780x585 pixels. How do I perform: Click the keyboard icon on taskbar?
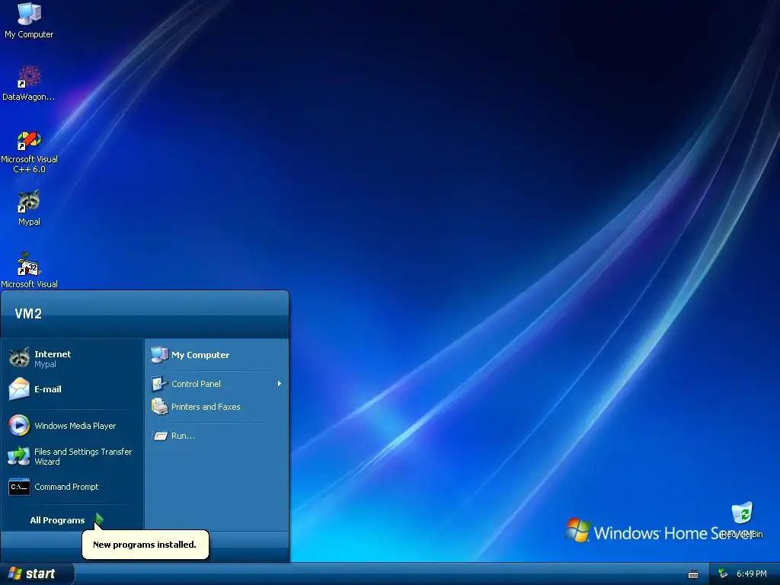pyautogui.click(x=693, y=574)
